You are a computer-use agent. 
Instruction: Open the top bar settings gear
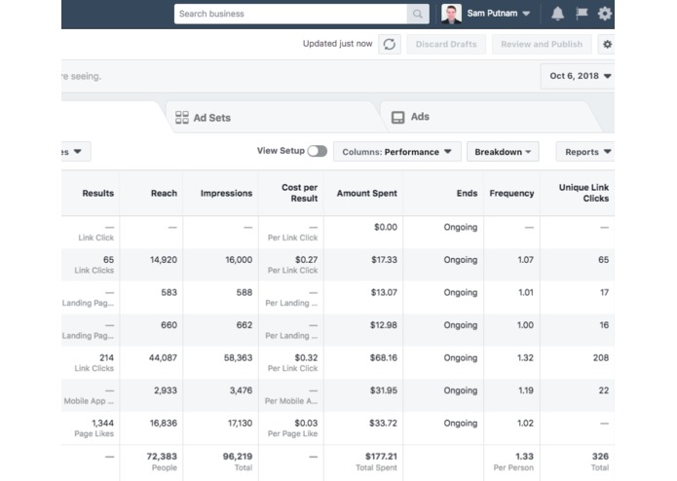[605, 14]
